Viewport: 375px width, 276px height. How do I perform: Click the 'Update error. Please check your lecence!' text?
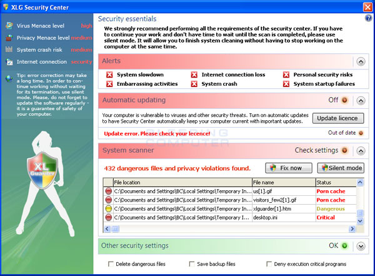(x=157, y=134)
